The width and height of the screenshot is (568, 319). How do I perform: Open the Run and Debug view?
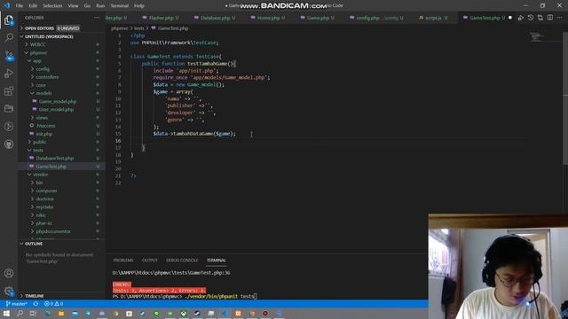(9, 74)
